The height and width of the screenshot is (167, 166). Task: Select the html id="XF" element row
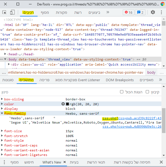click(81, 37)
